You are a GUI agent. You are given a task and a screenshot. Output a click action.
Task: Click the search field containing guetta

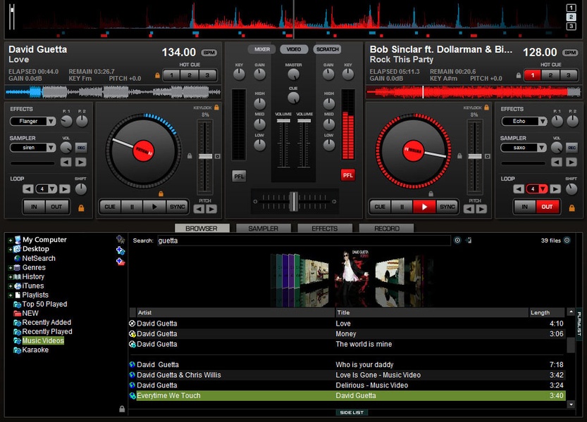click(303, 241)
